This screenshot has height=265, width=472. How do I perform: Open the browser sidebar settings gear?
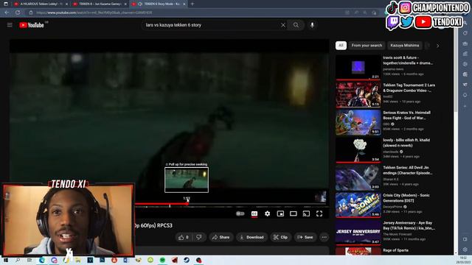[x=465, y=250]
